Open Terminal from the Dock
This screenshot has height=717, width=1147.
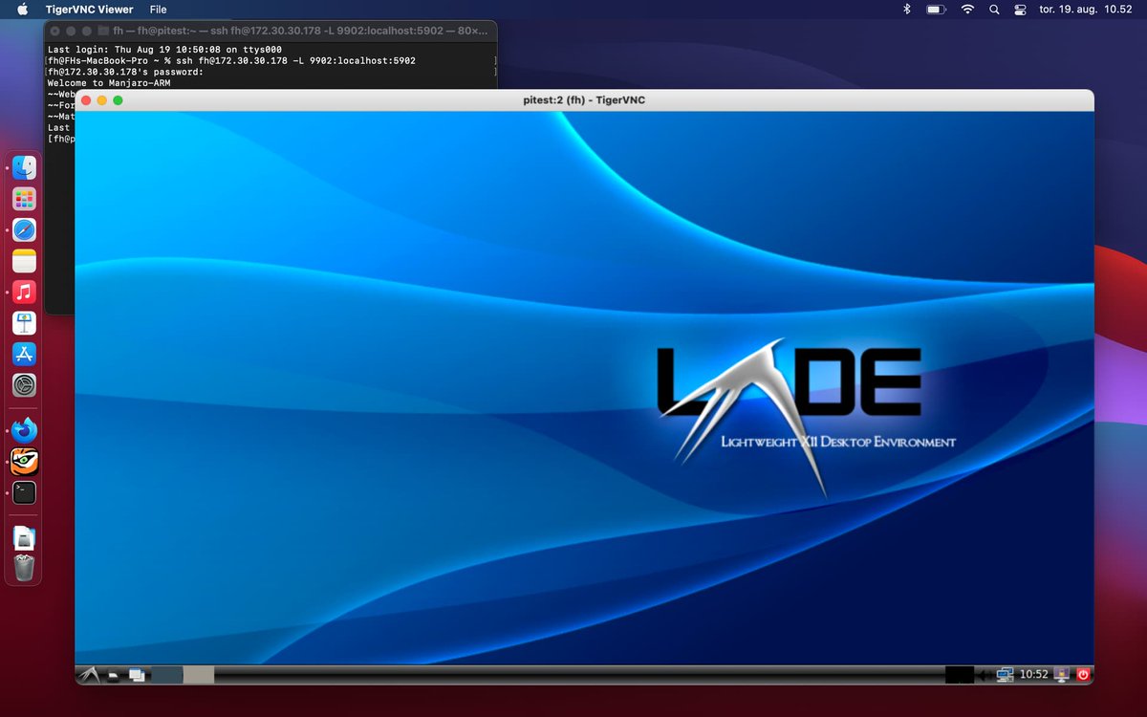[24, 493]
